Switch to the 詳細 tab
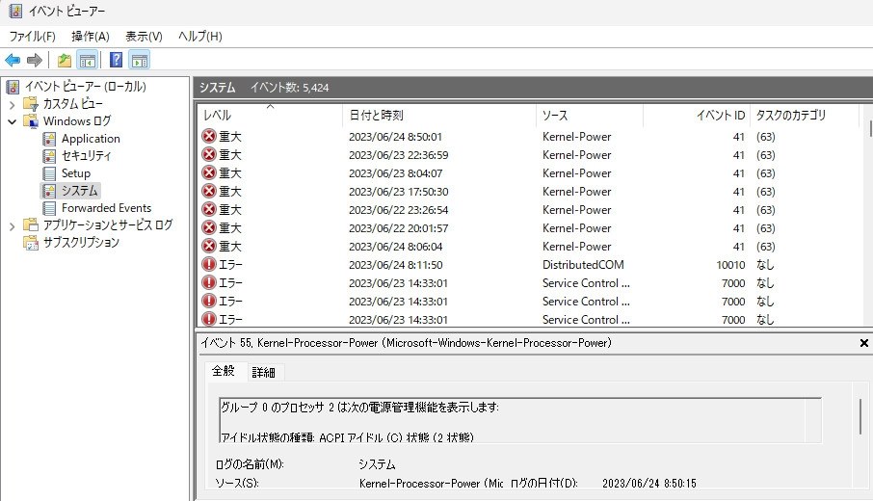 pos(263,373)
